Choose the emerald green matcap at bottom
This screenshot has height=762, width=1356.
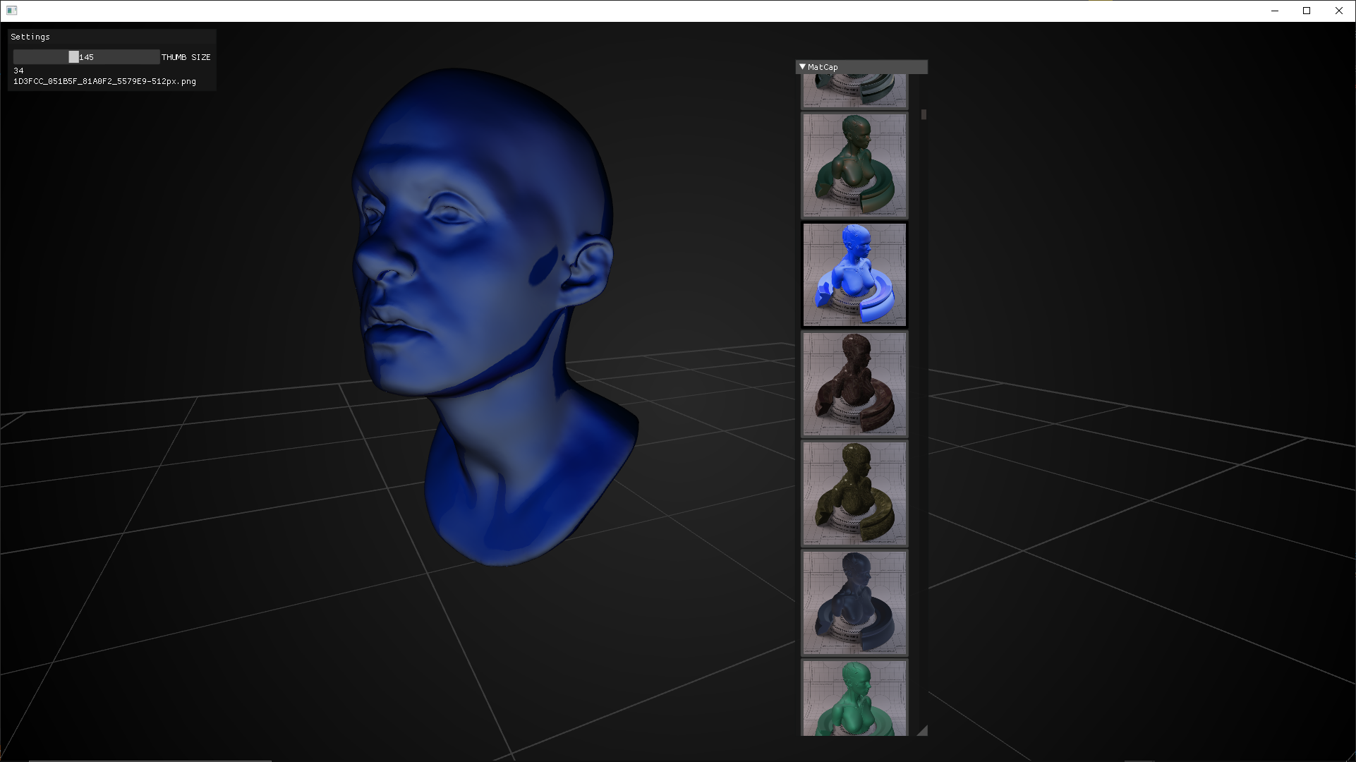pos(854,698)
